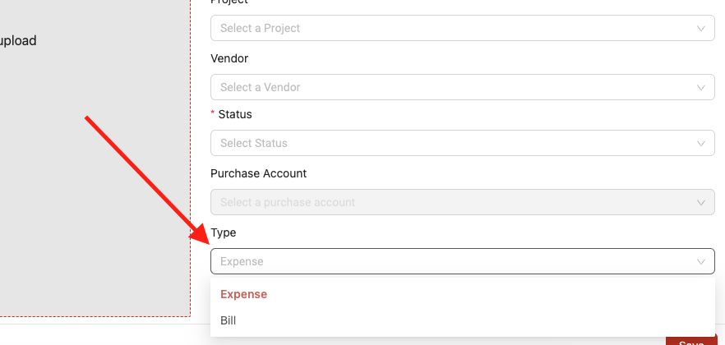The image size is (725, 345).
Task: Click the Select a purchase account box
Action: [462, 202]
